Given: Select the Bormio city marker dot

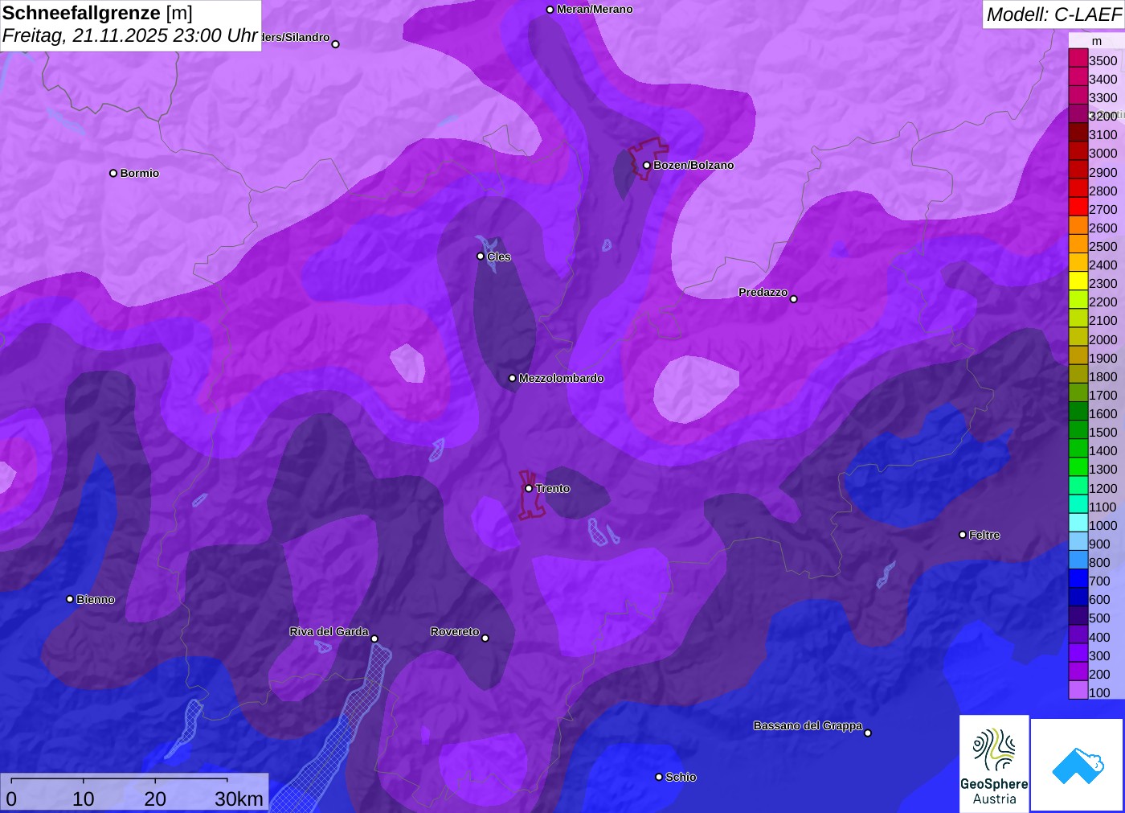Looking at the screenshot, I should (113, 173).
